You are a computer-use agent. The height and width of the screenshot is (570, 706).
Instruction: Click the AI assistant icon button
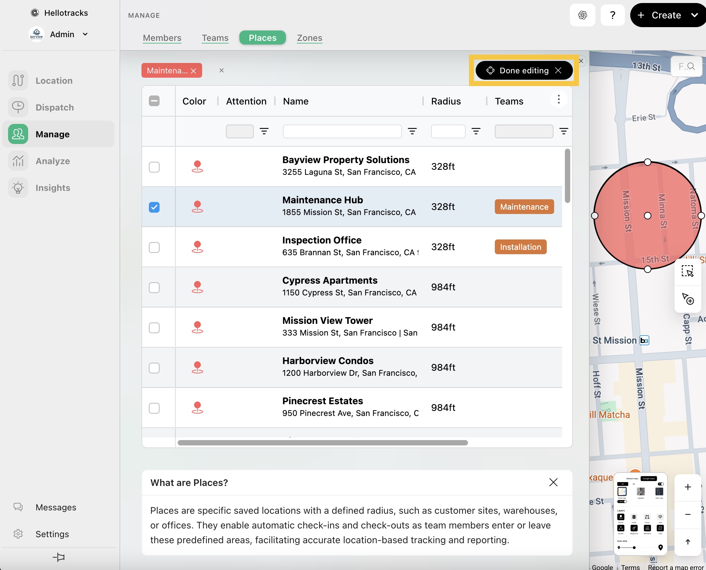click(x=582, y=15)
